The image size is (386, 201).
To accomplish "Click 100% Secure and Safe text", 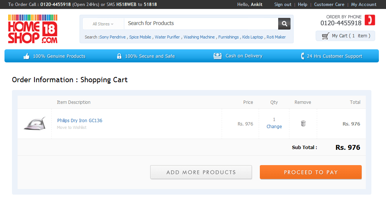I will coord(150,56).
